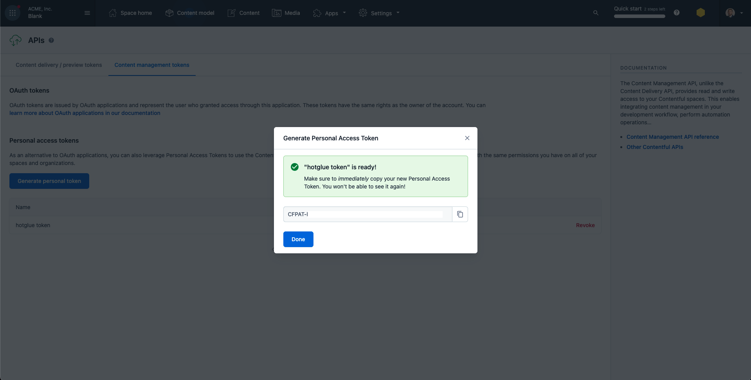Click help icon beside APIs heading
Viewport: 751px width, 380px height.
point(51,40)
